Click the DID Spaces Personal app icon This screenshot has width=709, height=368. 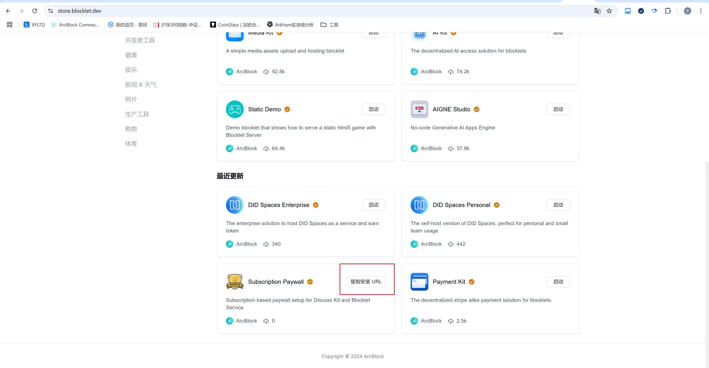click(x=419, y=205)
